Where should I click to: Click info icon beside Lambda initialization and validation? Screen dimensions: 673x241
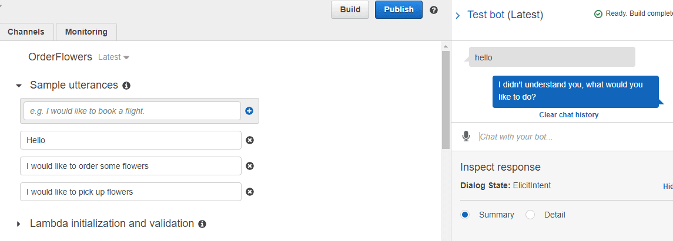click(x=202, y=224)
